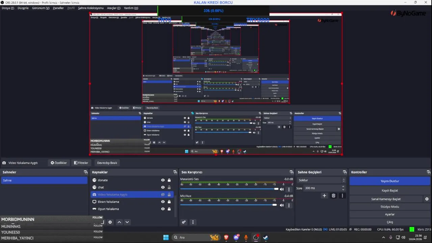Open Discord from the taskbar
432x243 pixels.
pos(236,237)
